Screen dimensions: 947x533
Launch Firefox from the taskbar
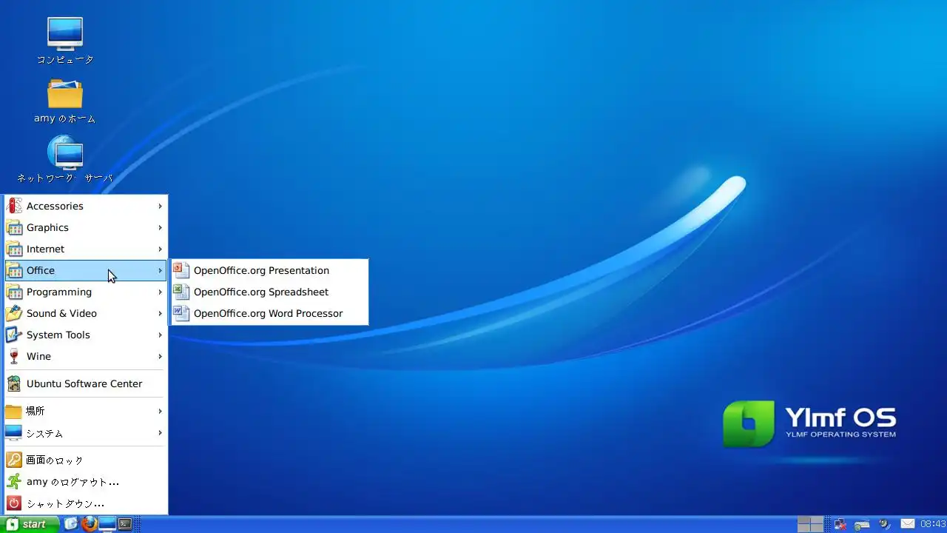tap(90, 524)
